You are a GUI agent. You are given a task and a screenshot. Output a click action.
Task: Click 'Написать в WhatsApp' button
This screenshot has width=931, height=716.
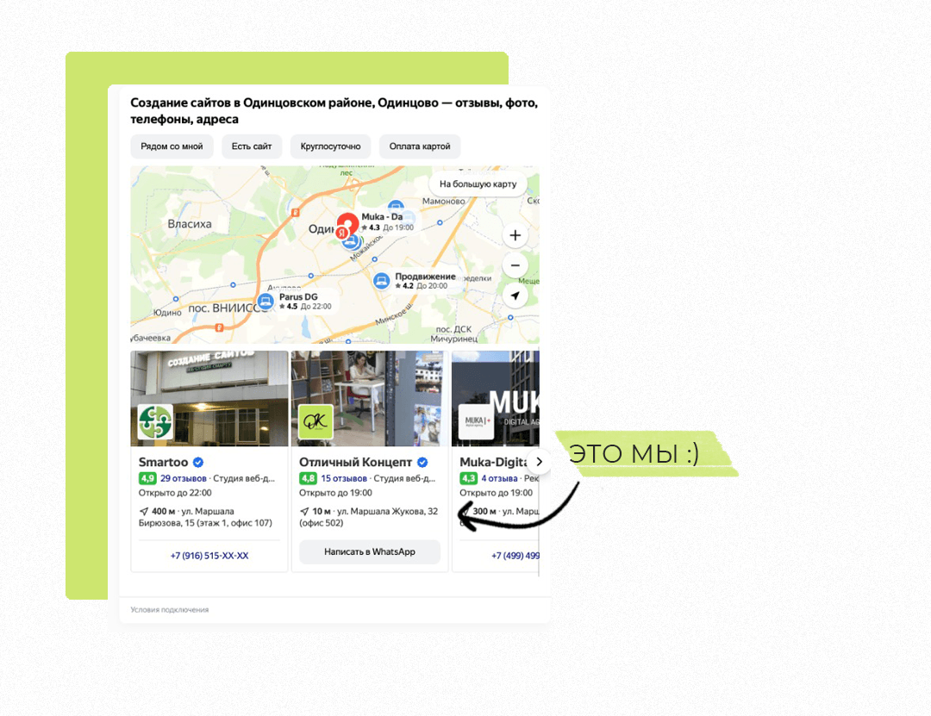[x=369, y=551]
